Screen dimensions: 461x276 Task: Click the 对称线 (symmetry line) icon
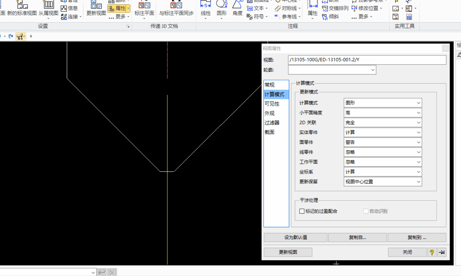click(x=278, y=8)
